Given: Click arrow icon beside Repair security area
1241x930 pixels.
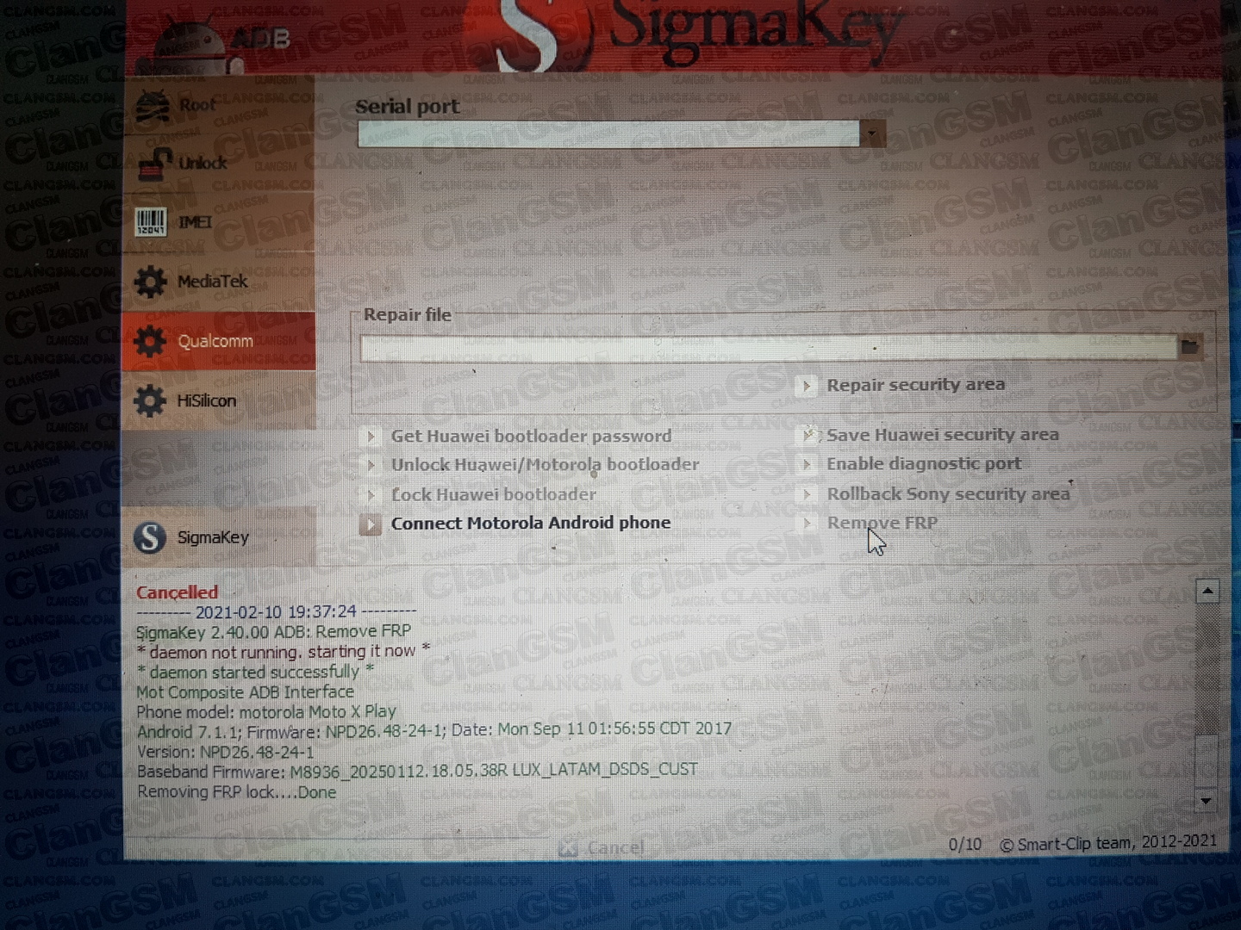Looking at the screenshot, I should tap(806, 386).
